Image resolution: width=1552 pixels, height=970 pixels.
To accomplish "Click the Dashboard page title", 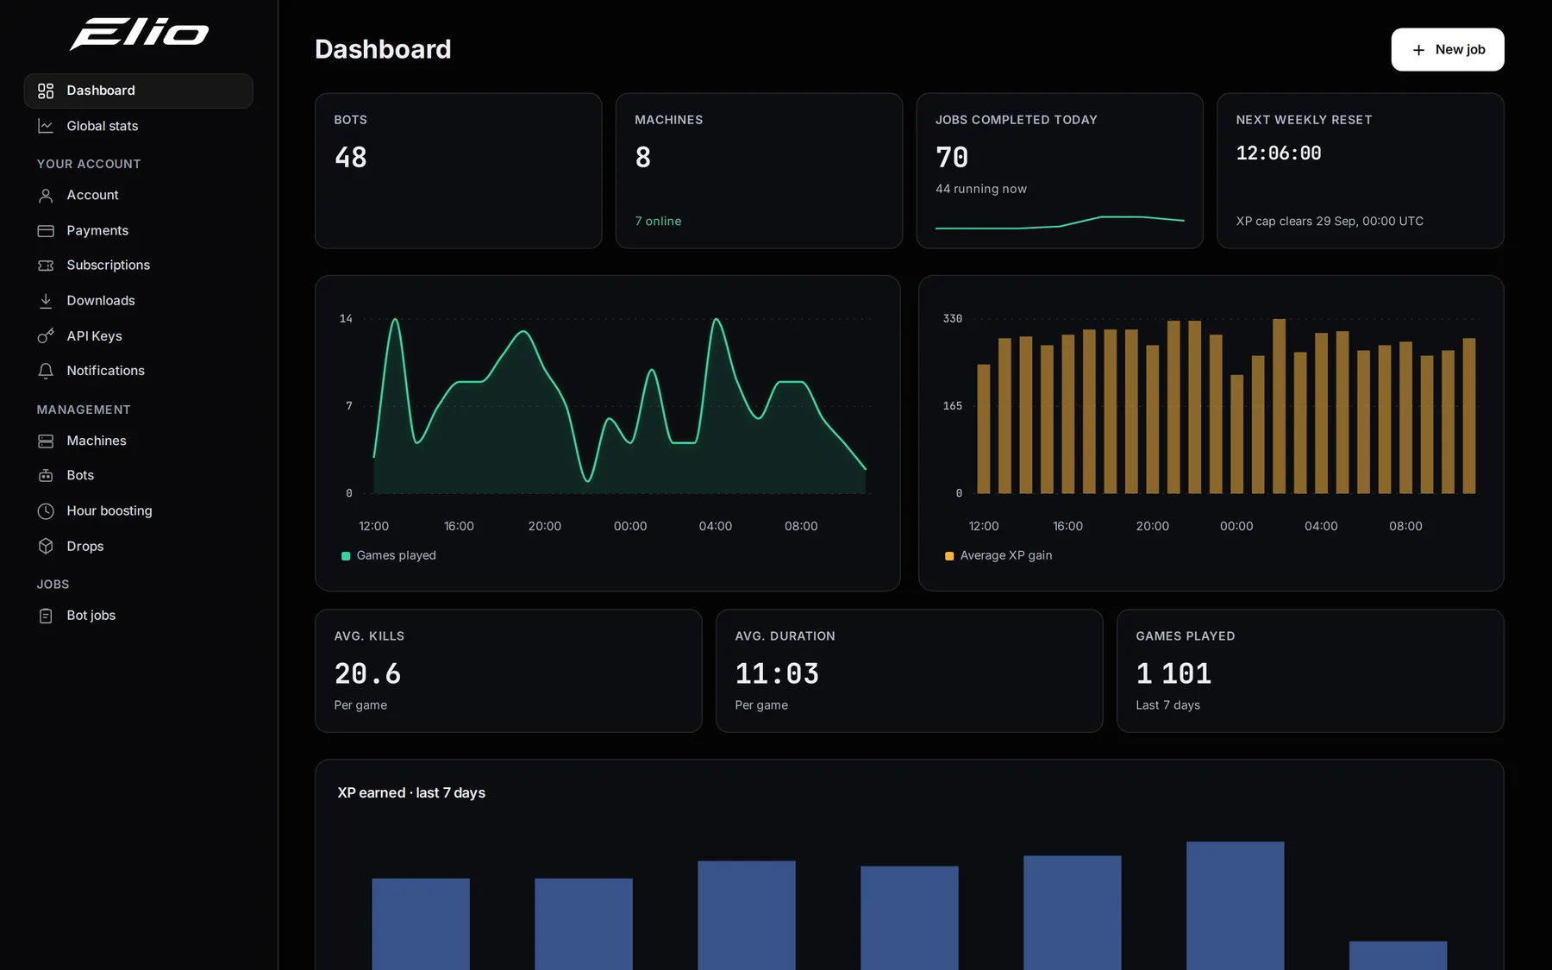I will click(383, 49).
